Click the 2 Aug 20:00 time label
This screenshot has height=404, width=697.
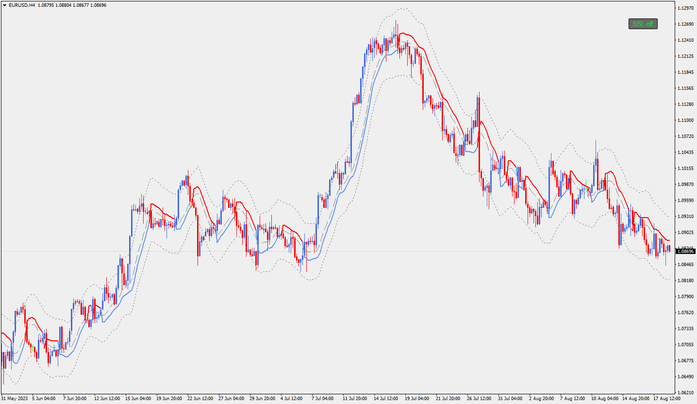point(541,399)
